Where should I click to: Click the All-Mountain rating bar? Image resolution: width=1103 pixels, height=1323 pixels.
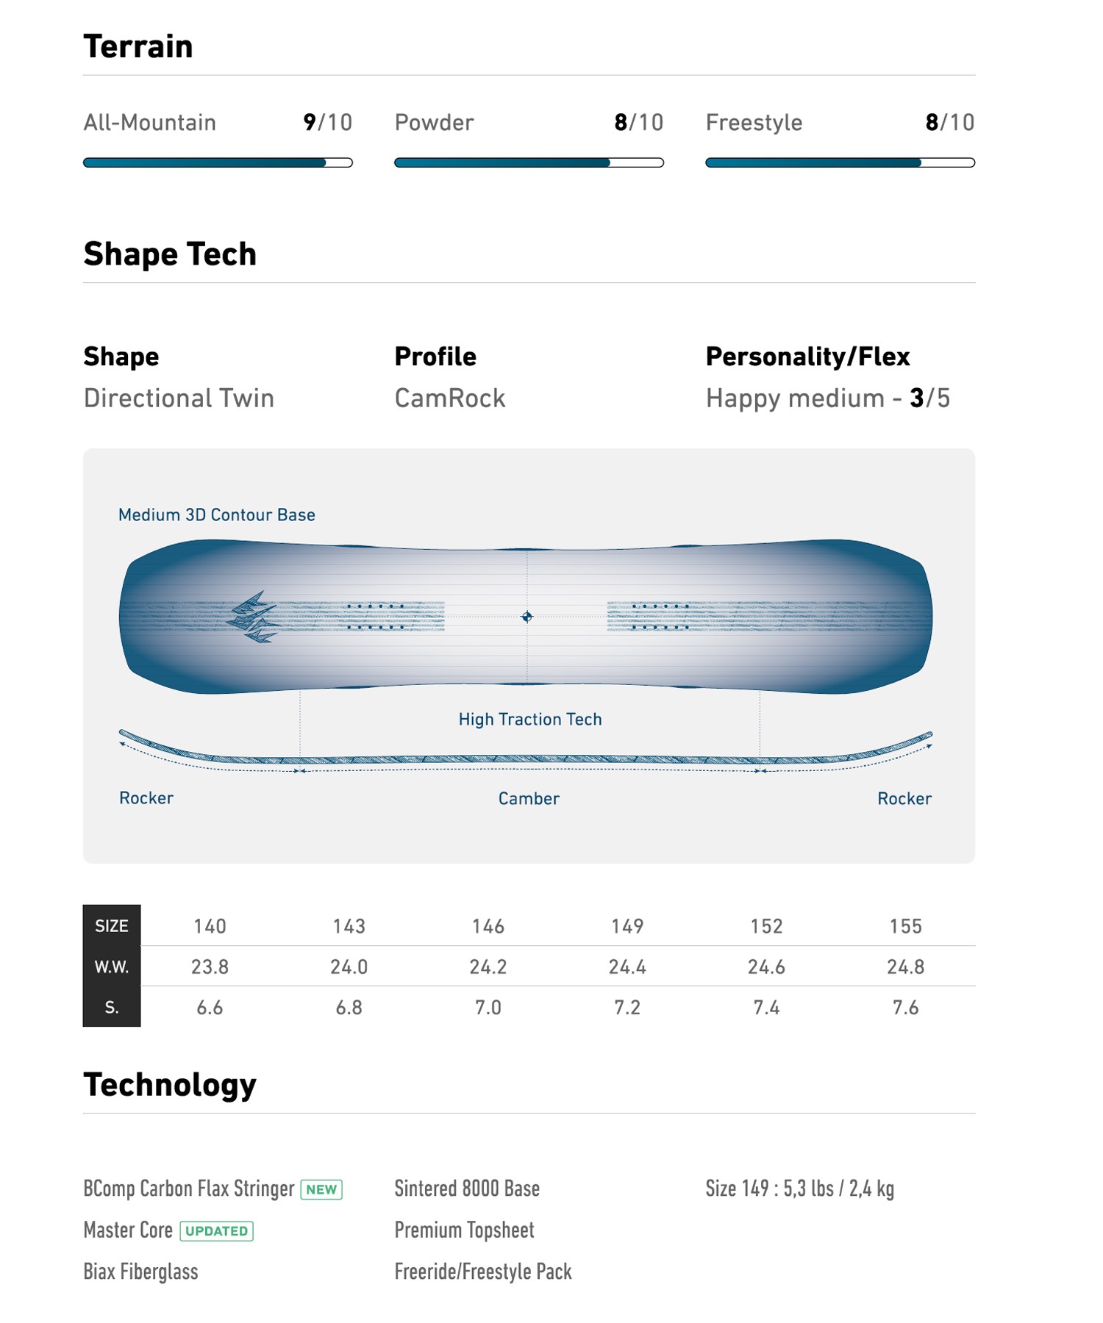pos(218,162)
